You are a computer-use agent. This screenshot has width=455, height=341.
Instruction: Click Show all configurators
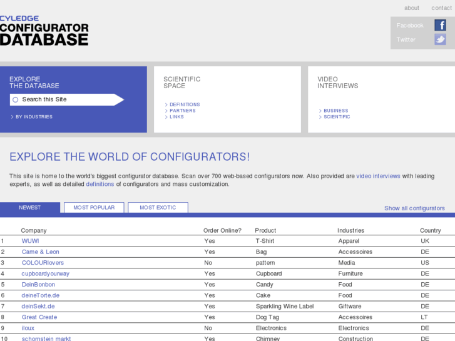point(414,208)
